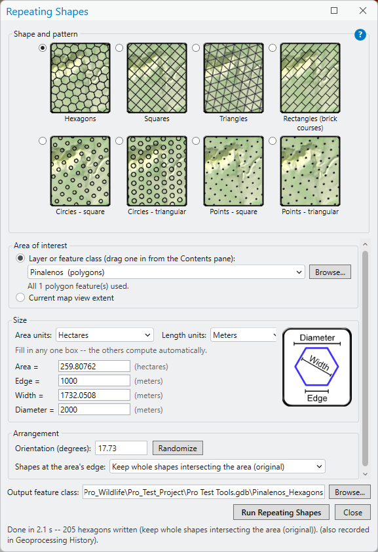
Task: Click the Hexagons pattern thumbnail
Action: coord(81,78)
